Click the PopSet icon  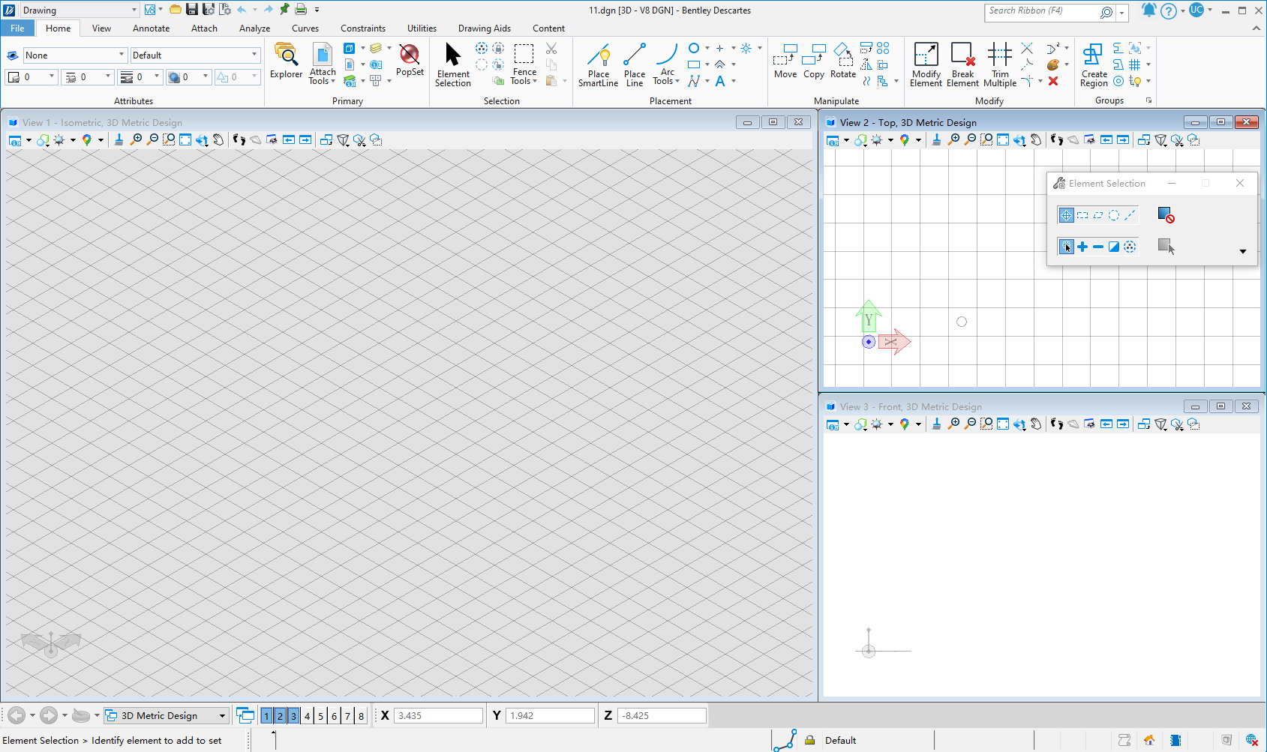point(410,60)
